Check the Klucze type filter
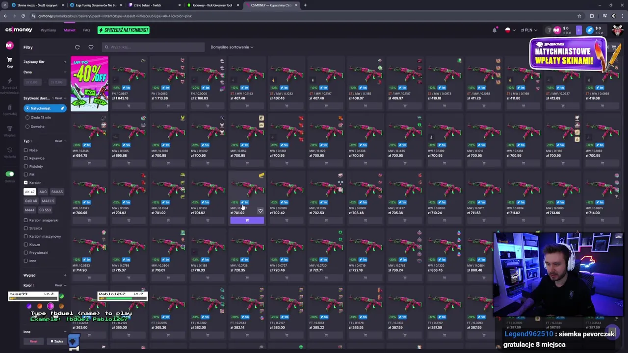 (26, 244)
